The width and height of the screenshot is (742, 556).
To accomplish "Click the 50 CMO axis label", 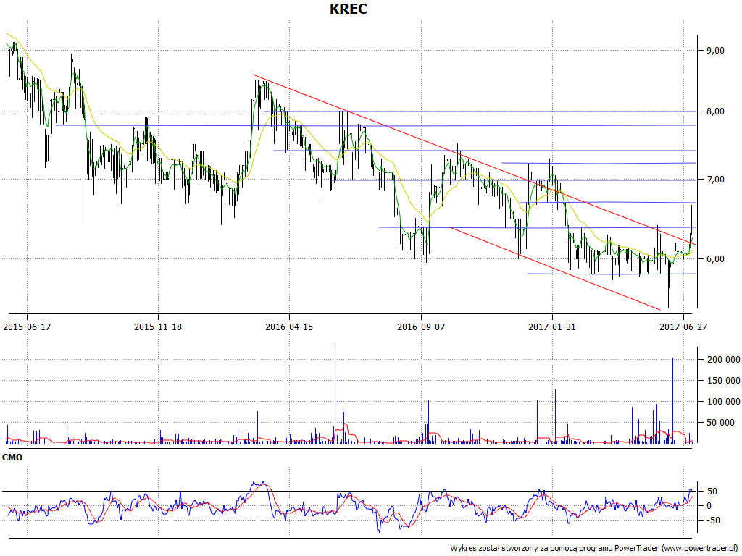I will point(712,492).
